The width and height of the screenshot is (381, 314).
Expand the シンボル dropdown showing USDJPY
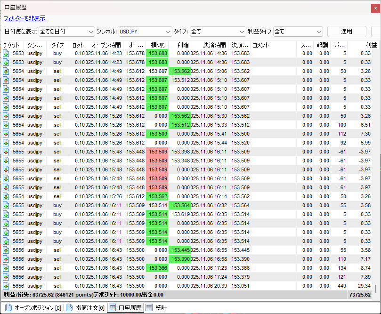145,32
